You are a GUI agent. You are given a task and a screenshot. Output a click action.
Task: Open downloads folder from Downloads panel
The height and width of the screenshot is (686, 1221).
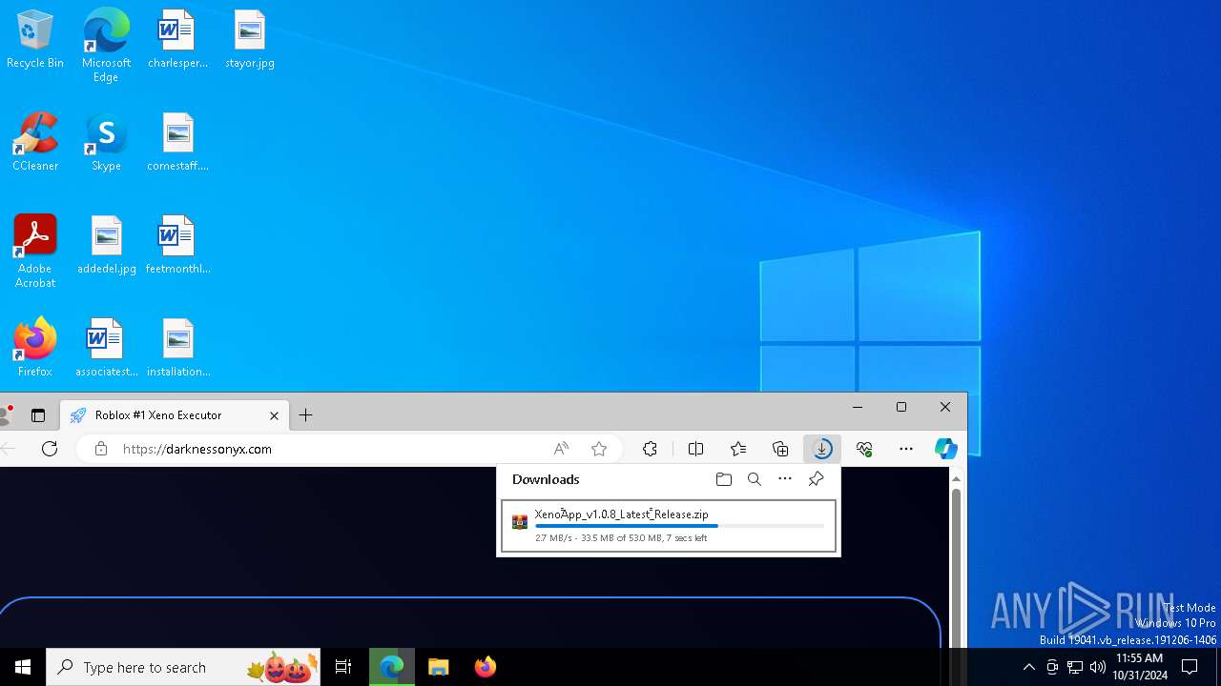724,479
